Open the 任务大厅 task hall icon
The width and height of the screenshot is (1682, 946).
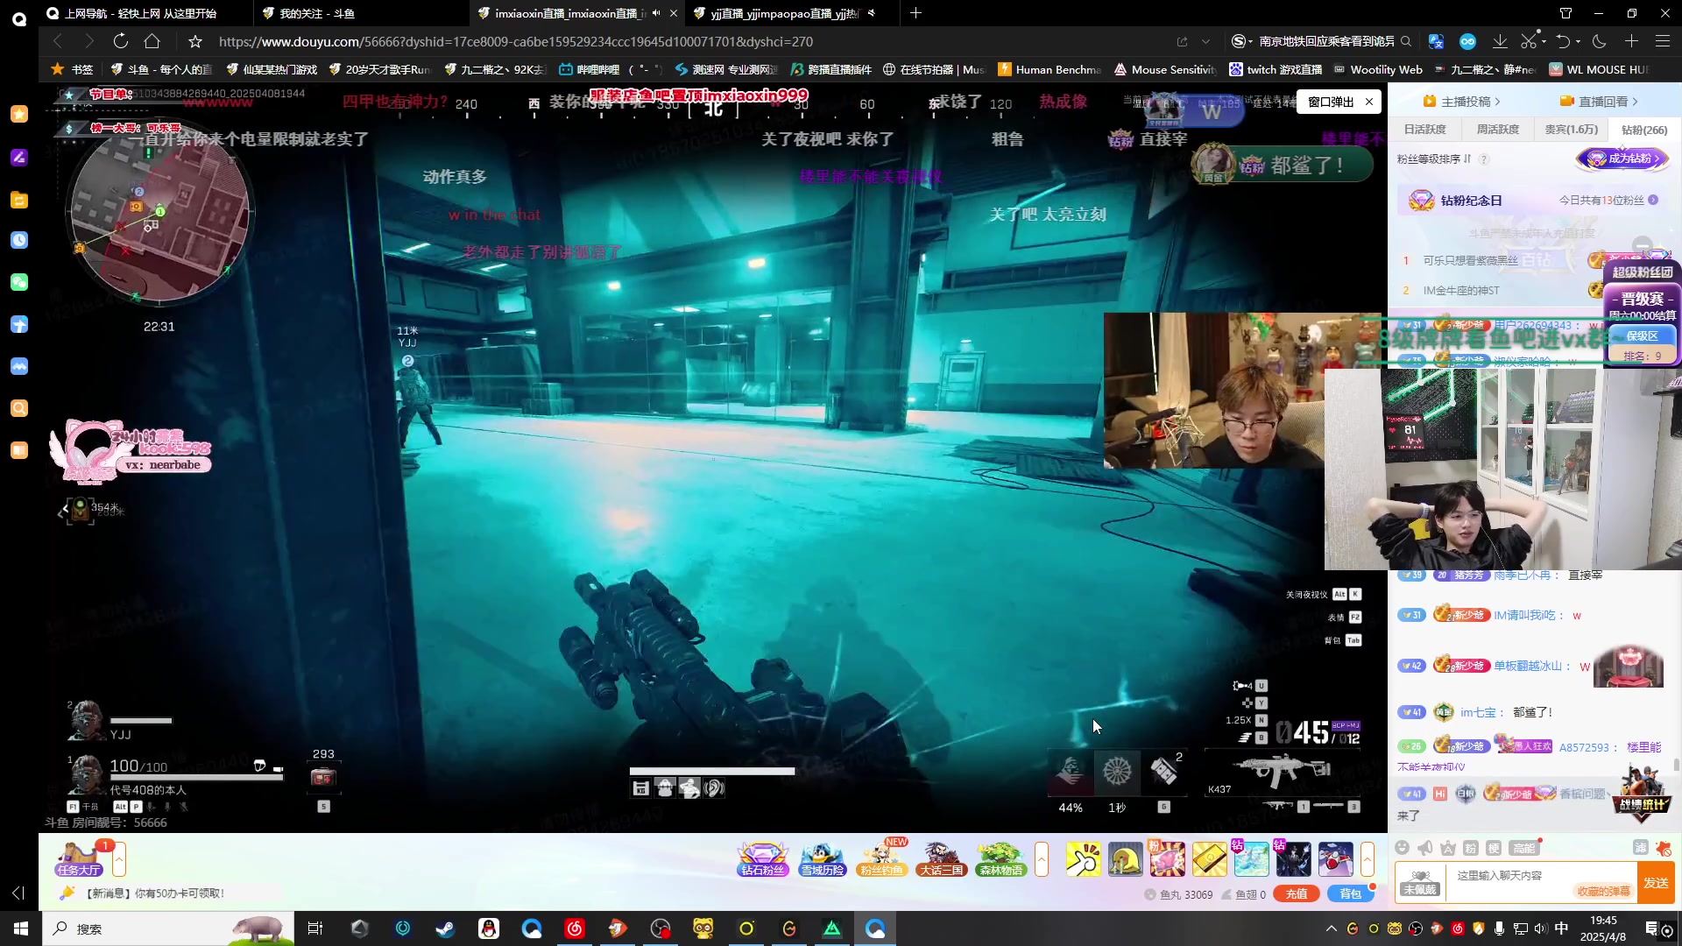coord(79,859)
